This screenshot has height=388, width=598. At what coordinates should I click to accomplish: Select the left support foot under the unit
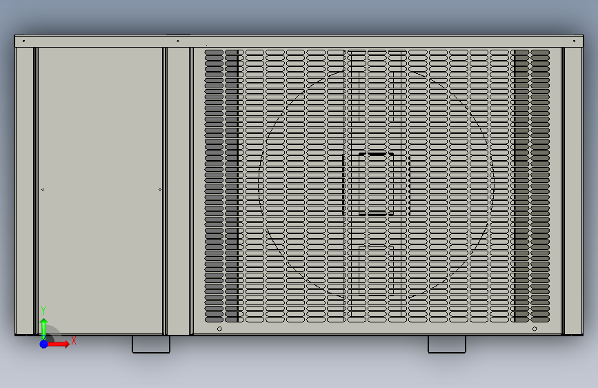click(151, 345)
